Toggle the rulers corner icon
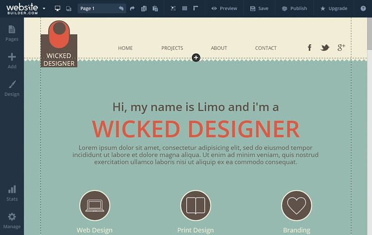 (196, 9)
